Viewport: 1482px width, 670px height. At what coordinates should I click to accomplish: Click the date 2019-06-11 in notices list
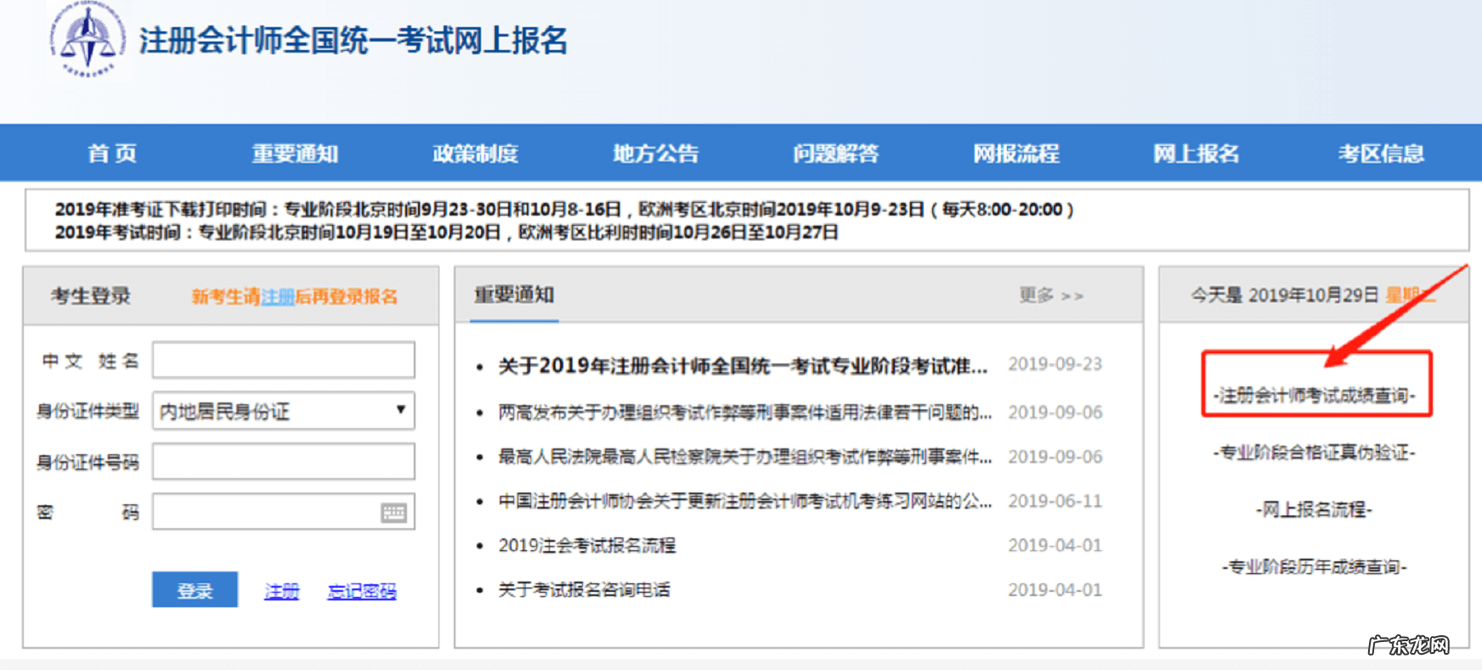(x=1055, y=501)
